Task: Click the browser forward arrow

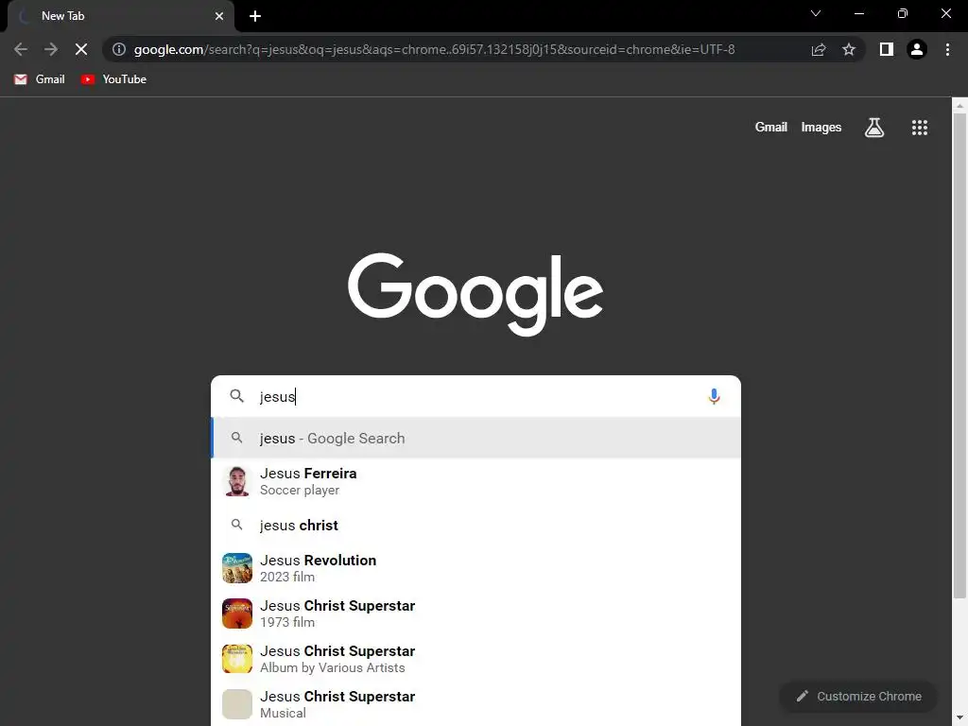Action: (x=51, y=49)
